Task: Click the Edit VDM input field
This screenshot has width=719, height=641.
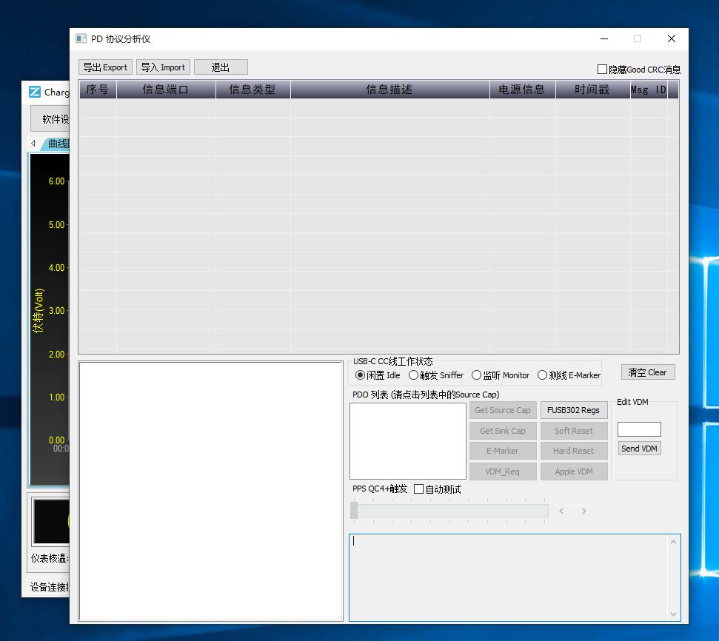Action: (x=638, y=429)
